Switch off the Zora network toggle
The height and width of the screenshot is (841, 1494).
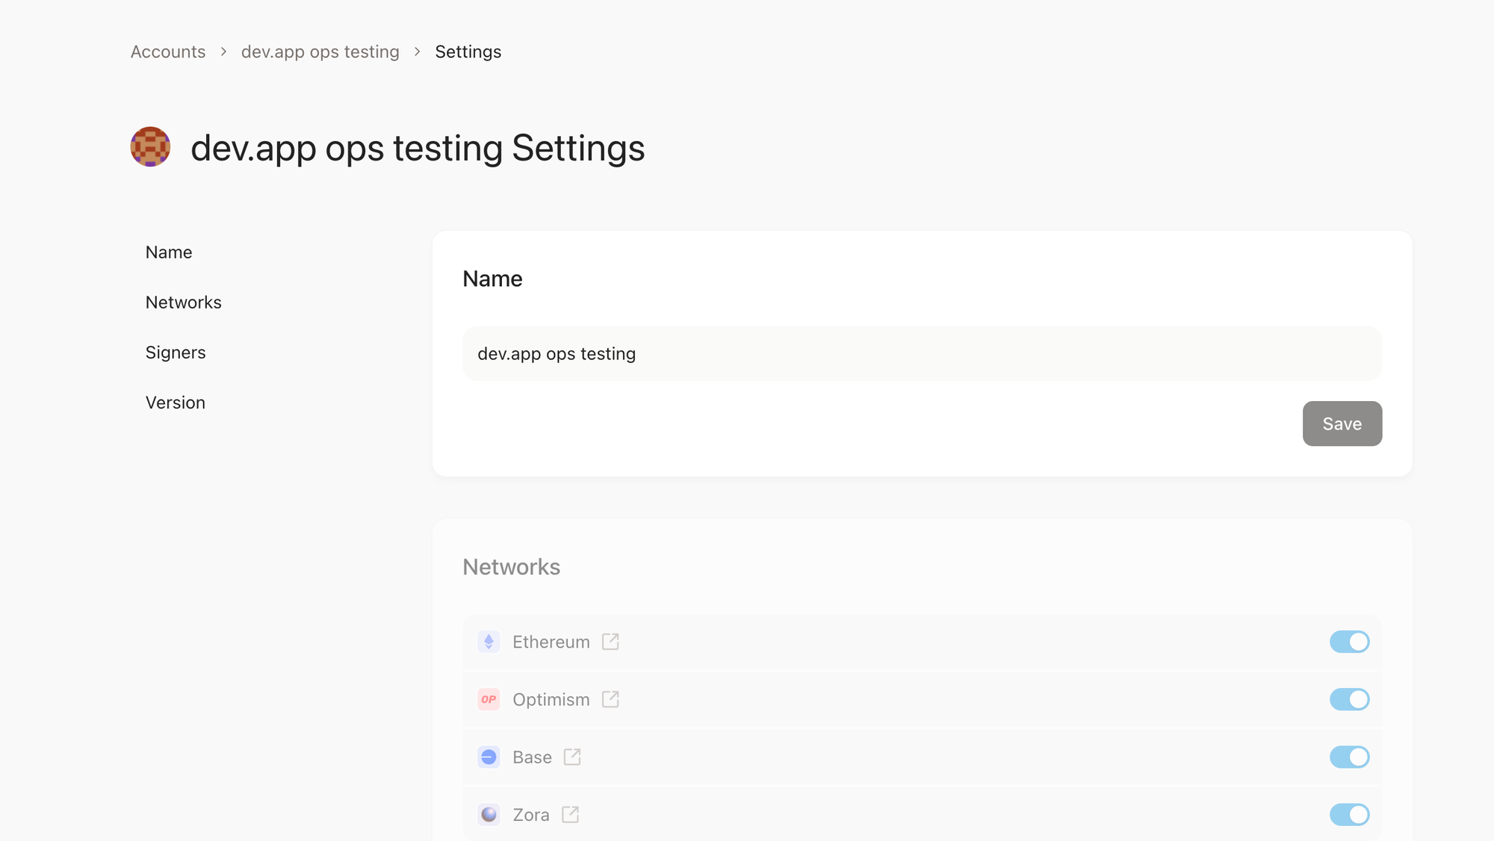tap(1349, 814)
